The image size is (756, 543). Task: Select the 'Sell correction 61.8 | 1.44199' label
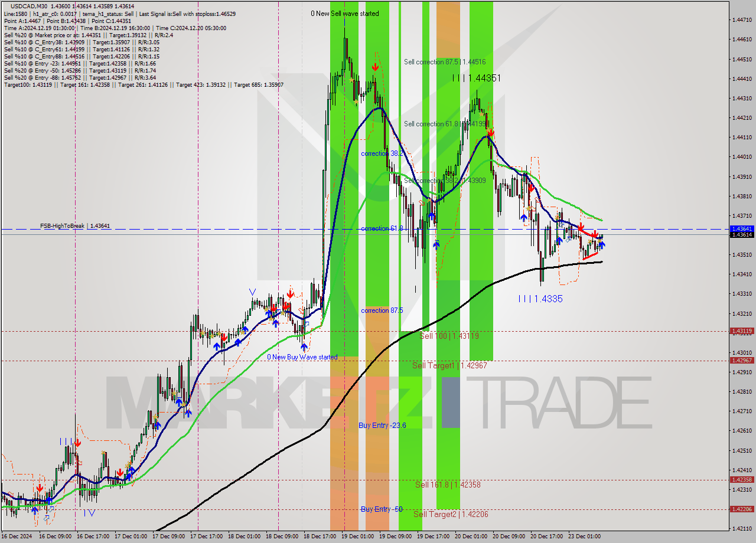click(445, 123)
